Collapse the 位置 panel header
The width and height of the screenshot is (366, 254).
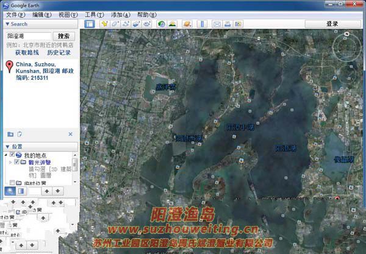(7, 147)
